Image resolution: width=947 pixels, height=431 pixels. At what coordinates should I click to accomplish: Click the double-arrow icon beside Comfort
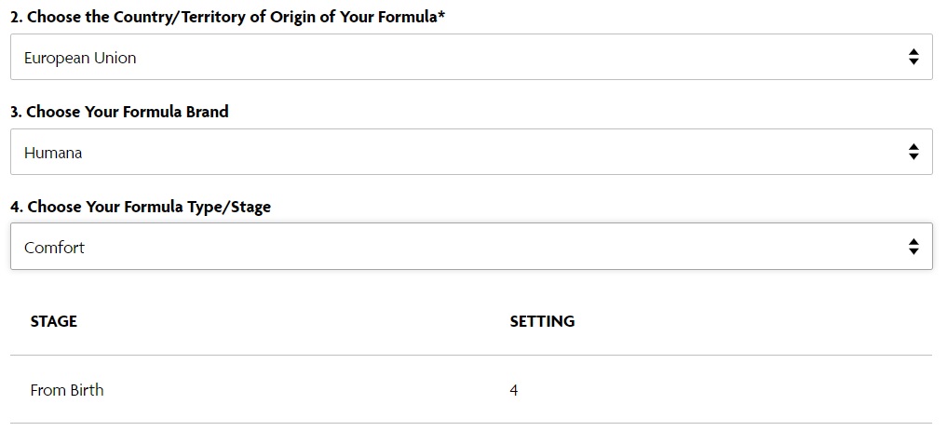point(913,247)
